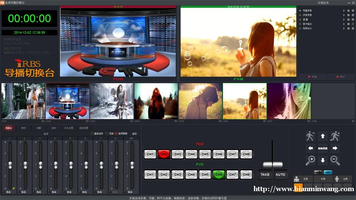Viewport: 356px width, 200px height.
Task: Open settings gear for 导播录像
Action: click(x=353, y=11)
